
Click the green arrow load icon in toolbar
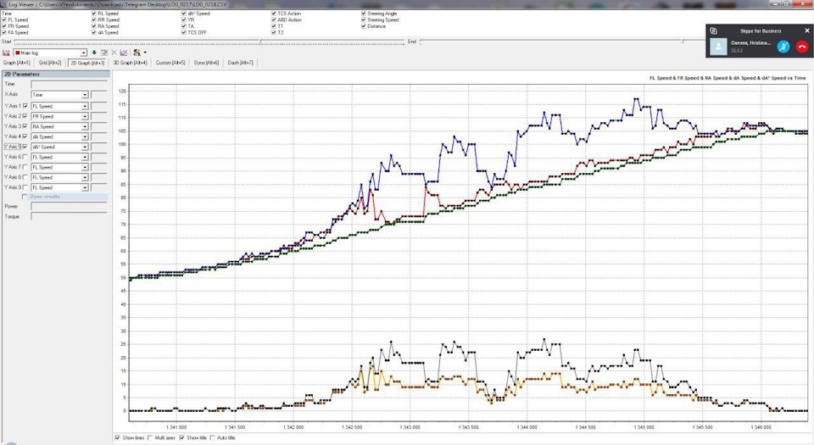click(x=94, y=53)
